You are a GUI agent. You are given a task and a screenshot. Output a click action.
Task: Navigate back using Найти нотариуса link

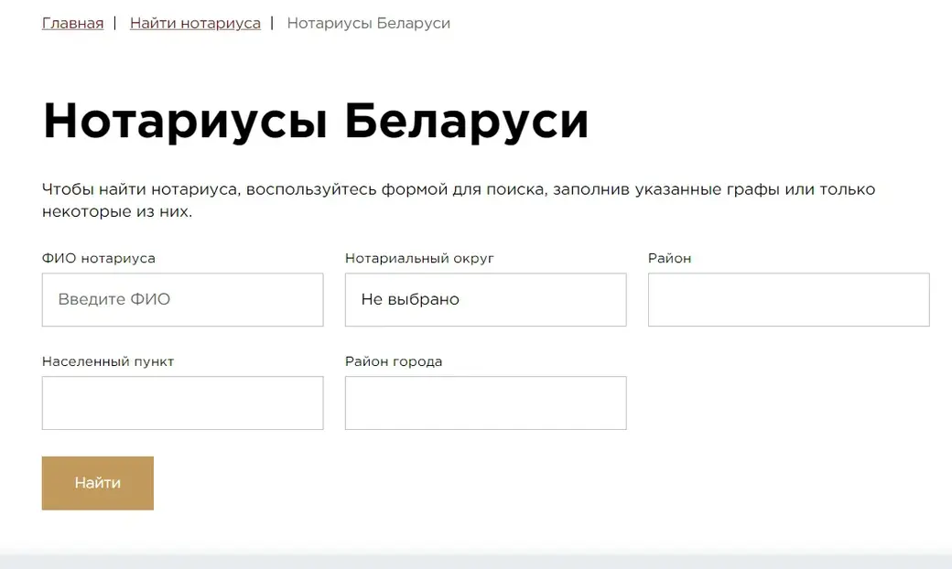click(x=195, y=23)
